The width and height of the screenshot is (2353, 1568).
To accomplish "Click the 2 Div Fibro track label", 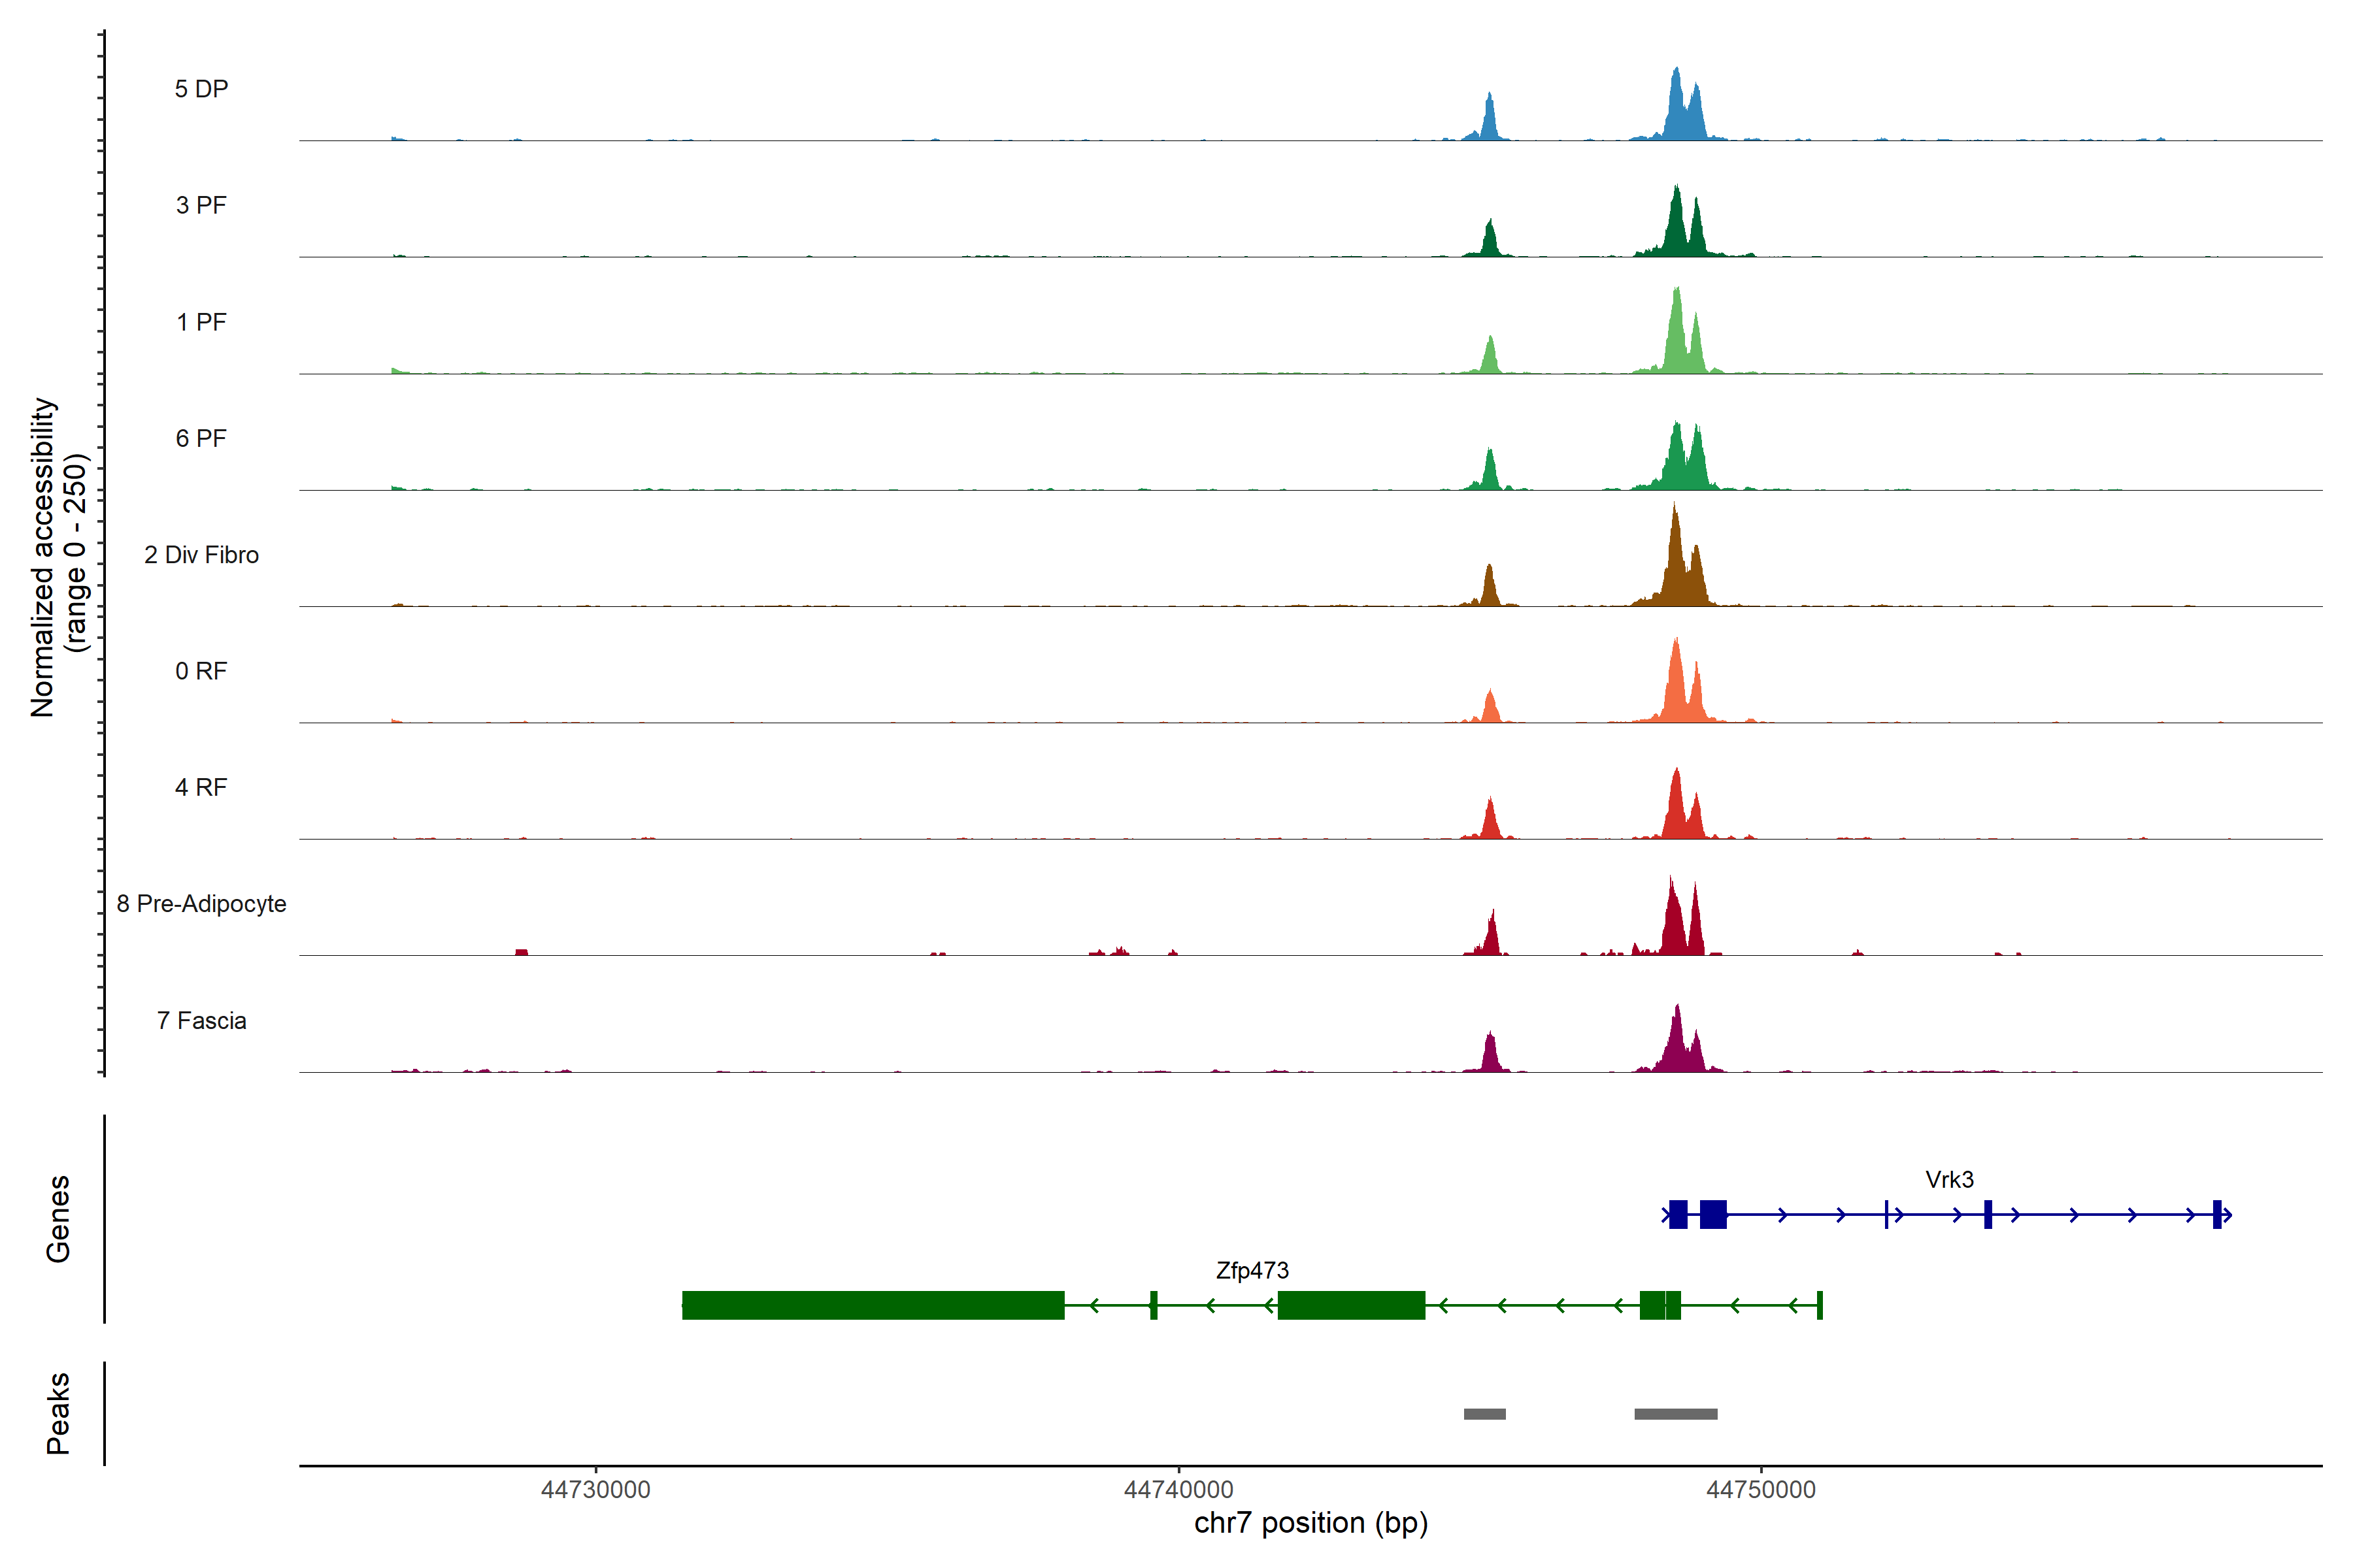I will coord(201,555).
